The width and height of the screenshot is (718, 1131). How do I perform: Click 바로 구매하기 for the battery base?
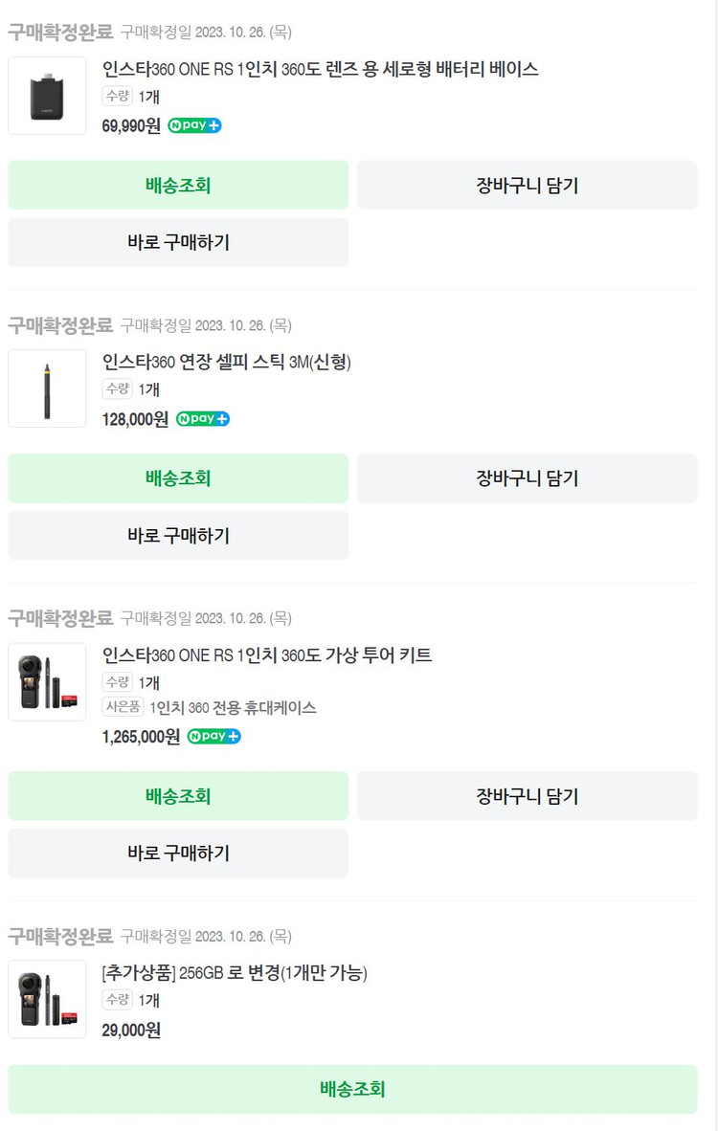point(178,242)
